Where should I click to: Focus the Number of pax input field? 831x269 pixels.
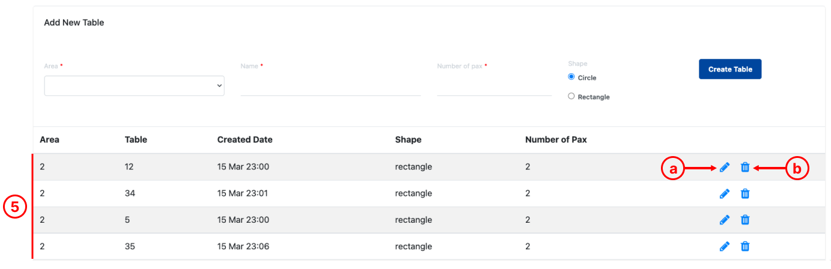coord(495,86)
